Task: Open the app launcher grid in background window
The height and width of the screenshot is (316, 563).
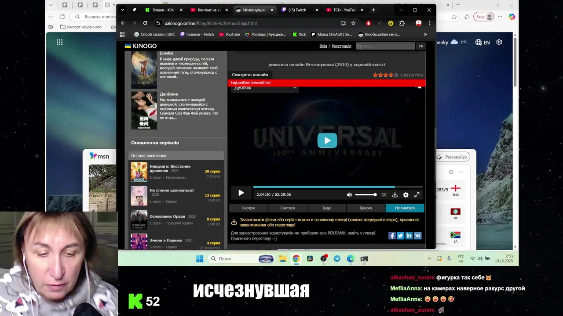Action: click(59, 42)
